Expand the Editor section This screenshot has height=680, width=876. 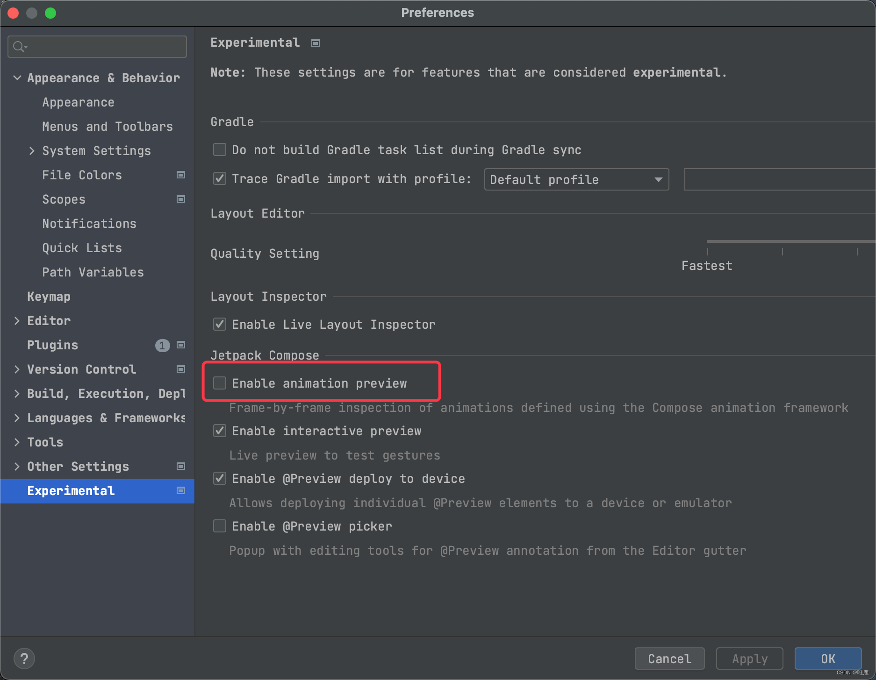(17, 320)
